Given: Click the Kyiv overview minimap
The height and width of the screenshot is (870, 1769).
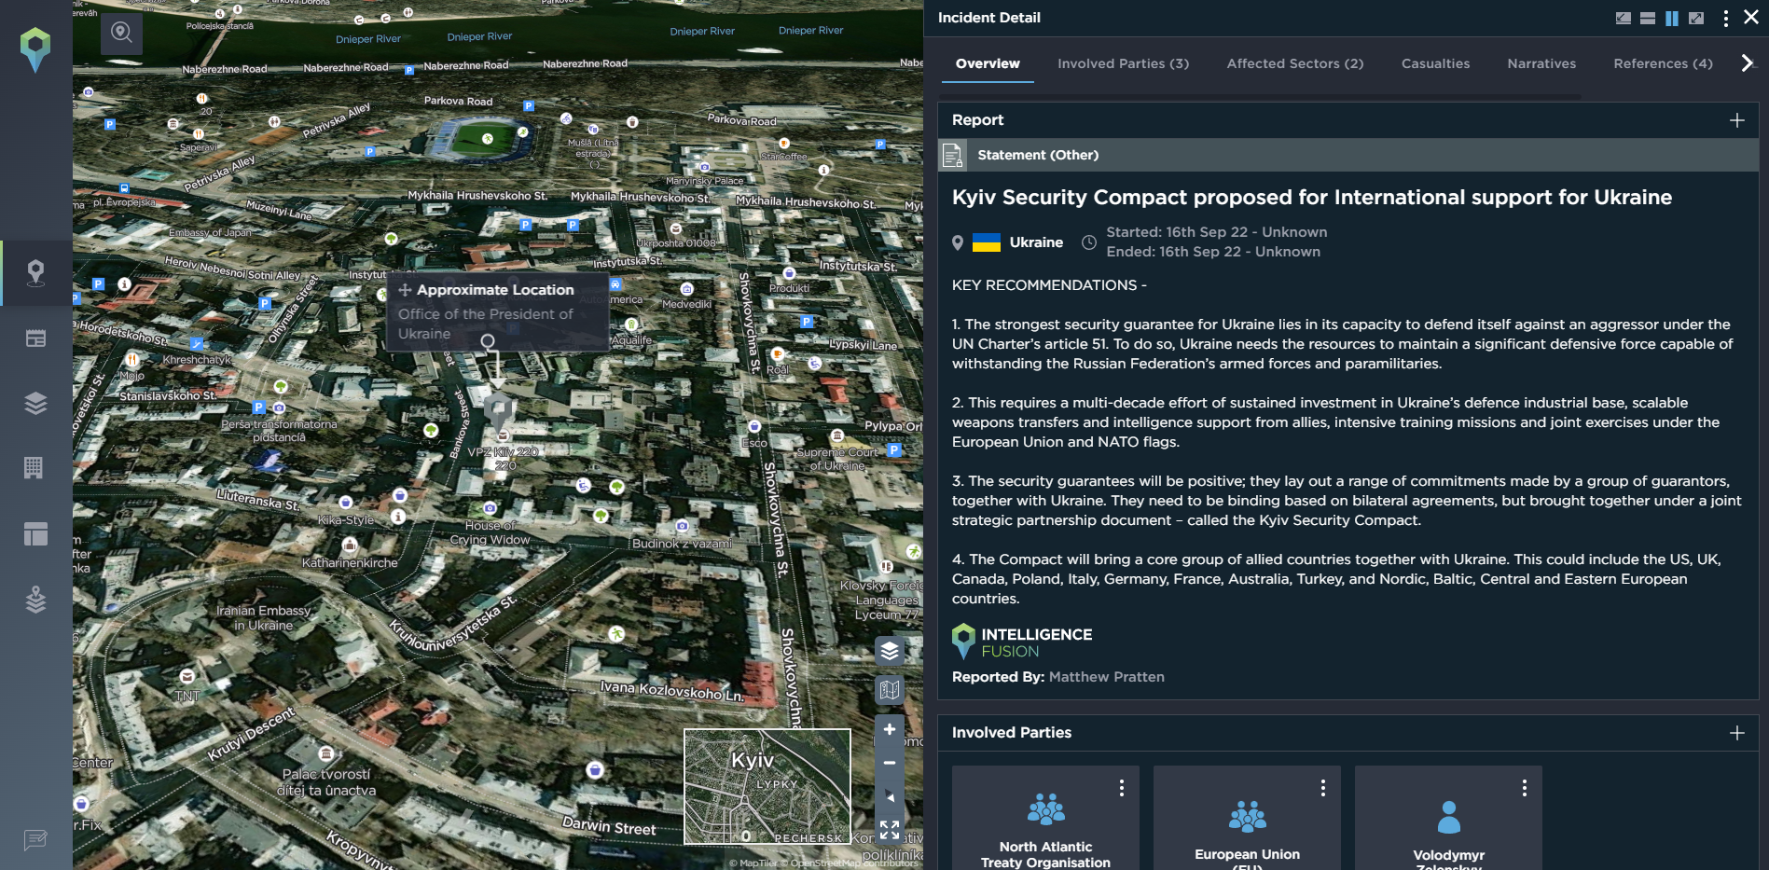Looking at the screenshot, I should (x=767, y=787).
